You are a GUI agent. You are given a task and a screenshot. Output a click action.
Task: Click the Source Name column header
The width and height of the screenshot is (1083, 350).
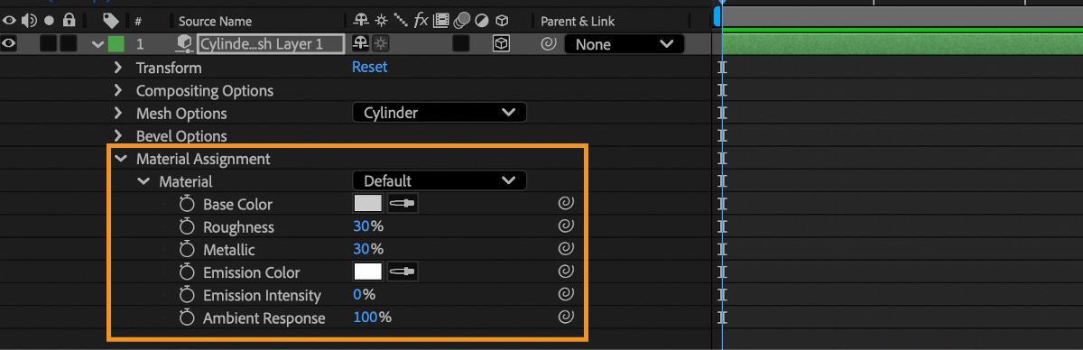[x=215, y=21]
